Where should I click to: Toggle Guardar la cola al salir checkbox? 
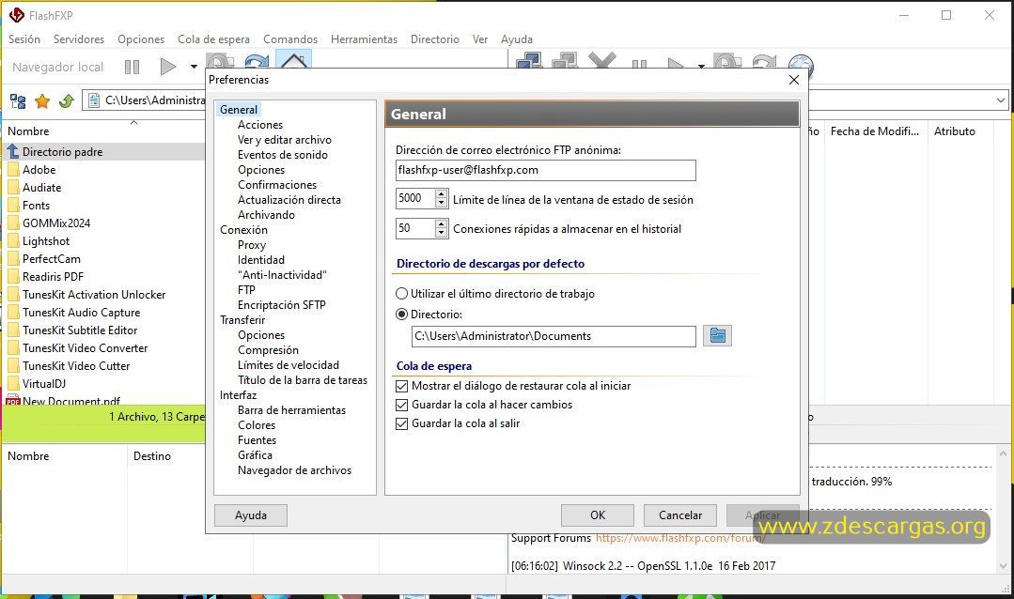[401, 423]
